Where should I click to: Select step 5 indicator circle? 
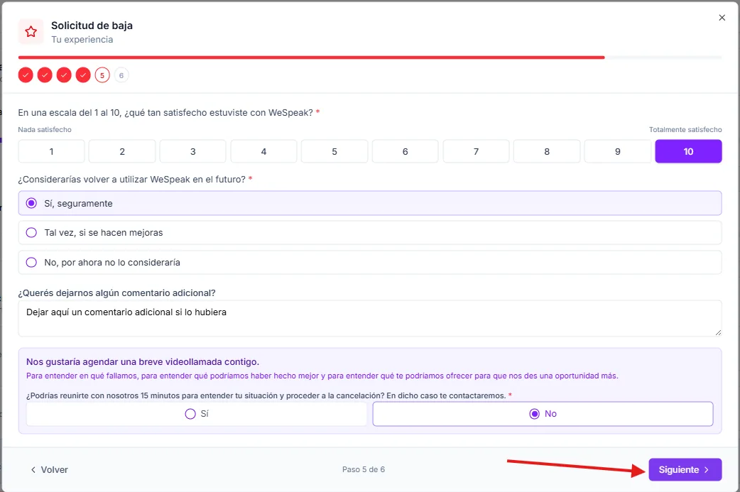102,75
